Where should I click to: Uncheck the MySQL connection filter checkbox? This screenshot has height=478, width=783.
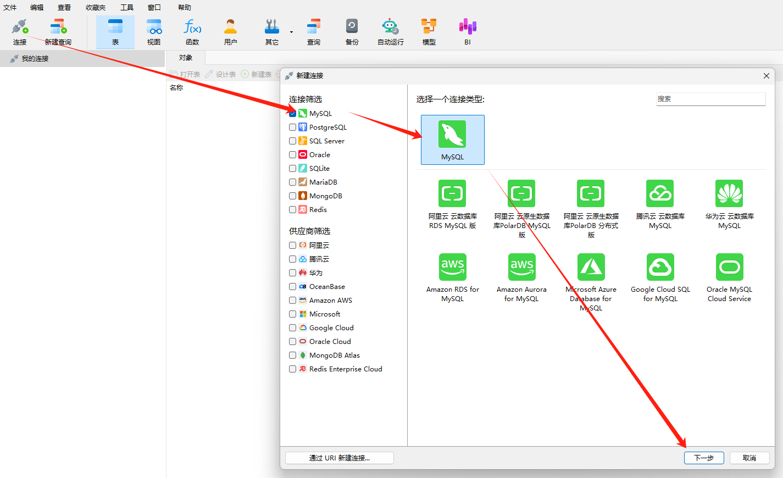(293, 114)
